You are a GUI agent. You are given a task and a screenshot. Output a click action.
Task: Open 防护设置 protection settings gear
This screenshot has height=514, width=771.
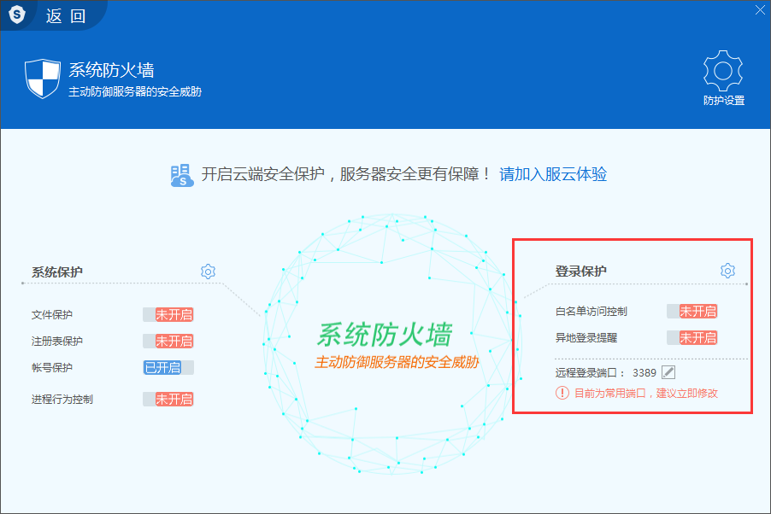click(722, 73)
